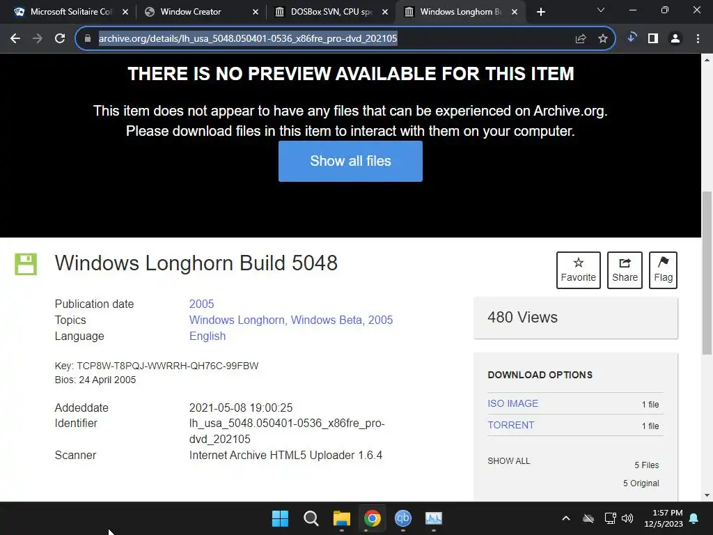Bookmark this page with the star

coord(603,39)
